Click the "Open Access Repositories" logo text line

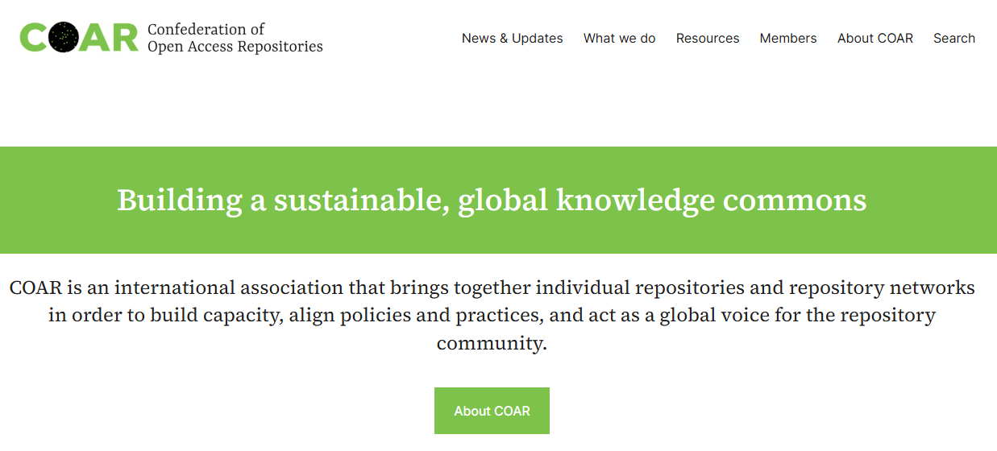235,47
